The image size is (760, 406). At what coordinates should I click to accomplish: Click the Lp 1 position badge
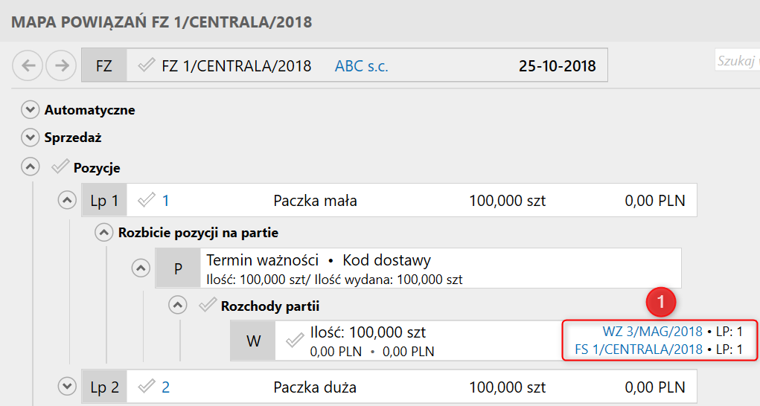(x=104, y=201)
